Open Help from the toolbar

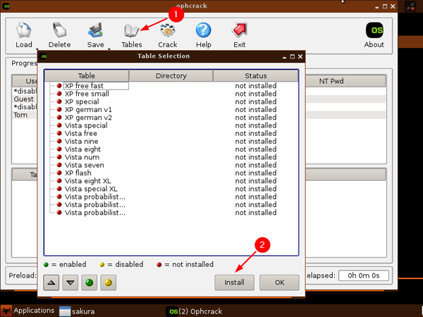(204, 31)
